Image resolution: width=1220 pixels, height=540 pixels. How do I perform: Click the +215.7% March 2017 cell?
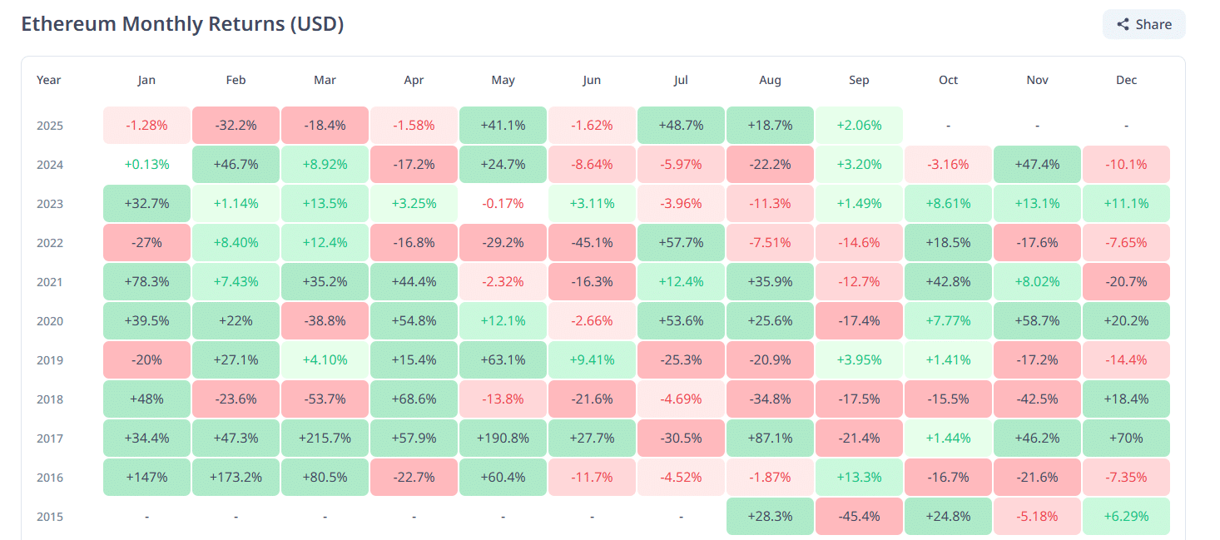(325, 438)
